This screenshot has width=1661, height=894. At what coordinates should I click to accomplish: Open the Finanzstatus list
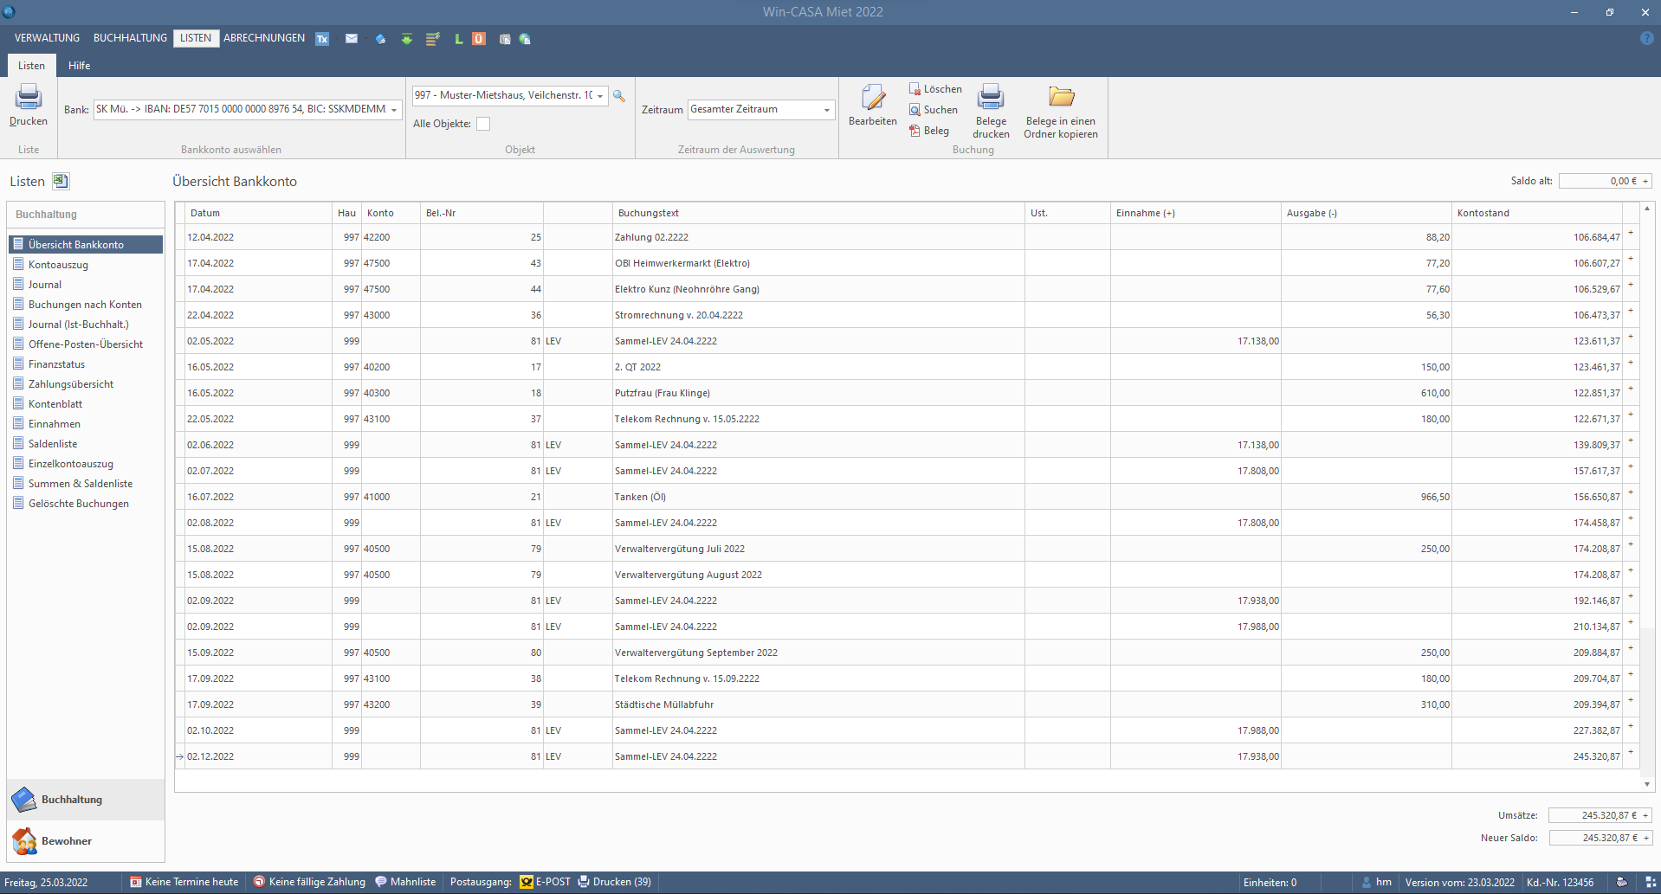coord(56,364)
